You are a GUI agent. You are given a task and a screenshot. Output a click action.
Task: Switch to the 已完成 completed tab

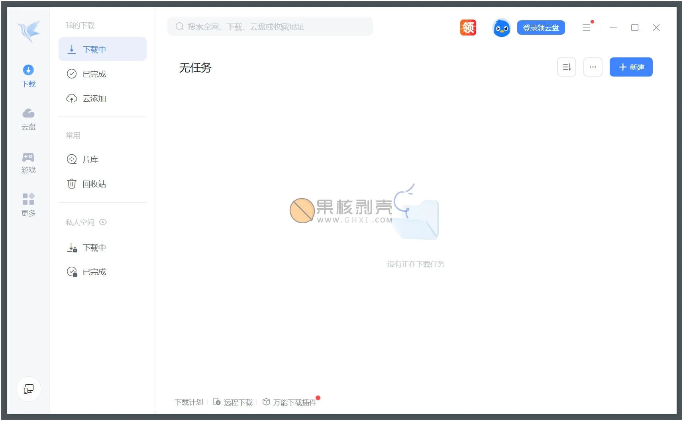(94, 74)
